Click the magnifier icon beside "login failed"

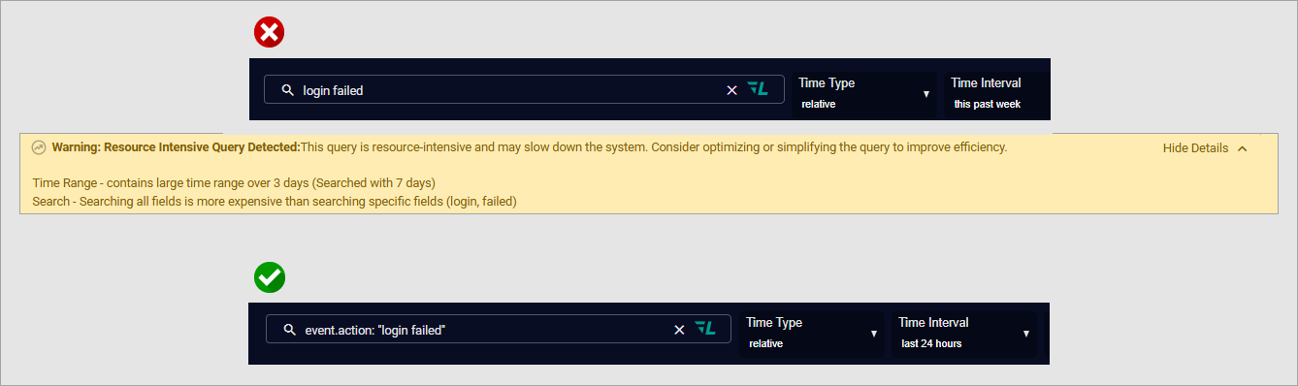[287, 90]
